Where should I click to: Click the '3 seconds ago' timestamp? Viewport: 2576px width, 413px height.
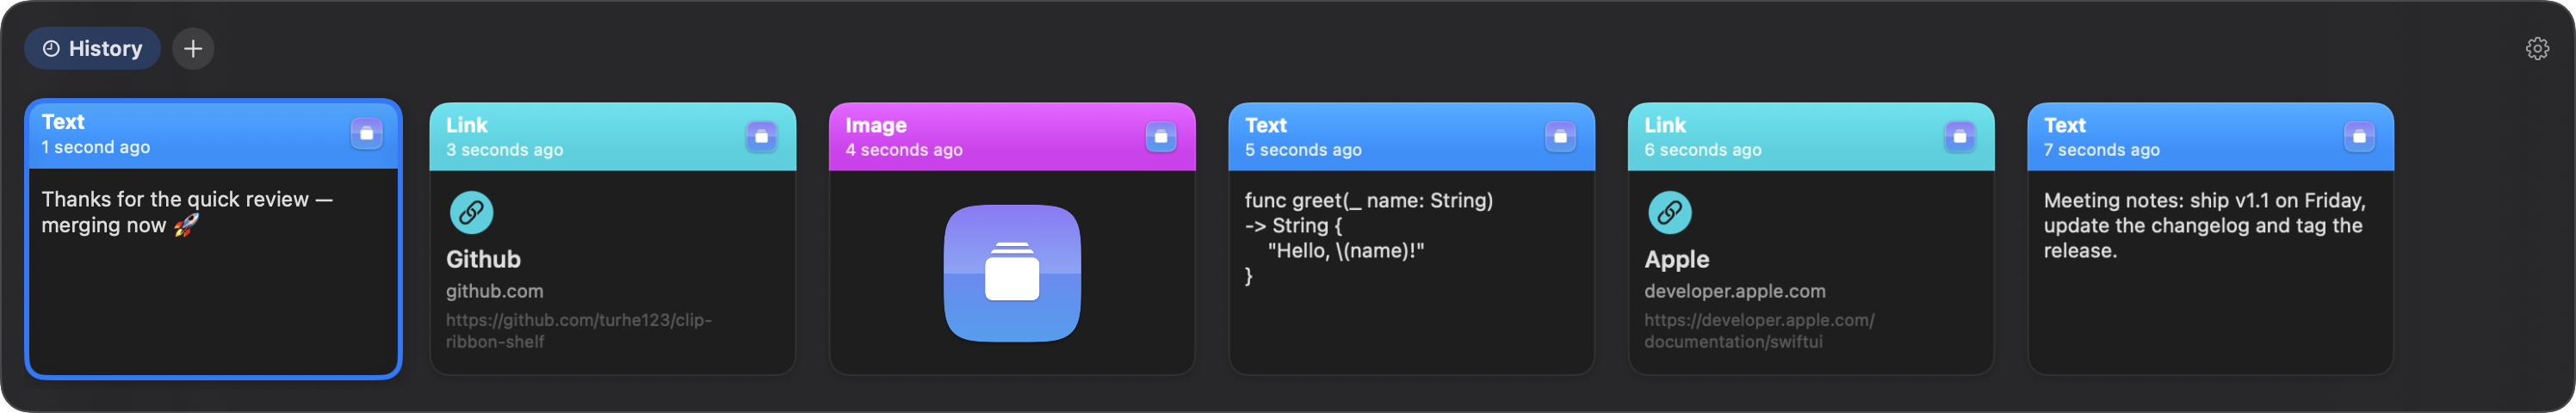(x=505, y=150)
